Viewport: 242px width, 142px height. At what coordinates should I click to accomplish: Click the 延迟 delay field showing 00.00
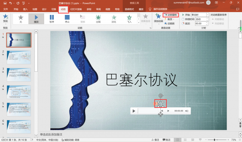click(200, 23)
